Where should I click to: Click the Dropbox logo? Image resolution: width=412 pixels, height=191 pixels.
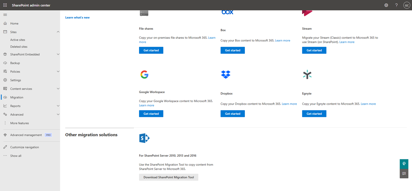226,74
